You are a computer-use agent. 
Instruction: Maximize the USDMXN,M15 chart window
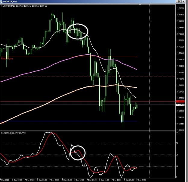click(180, 2)
